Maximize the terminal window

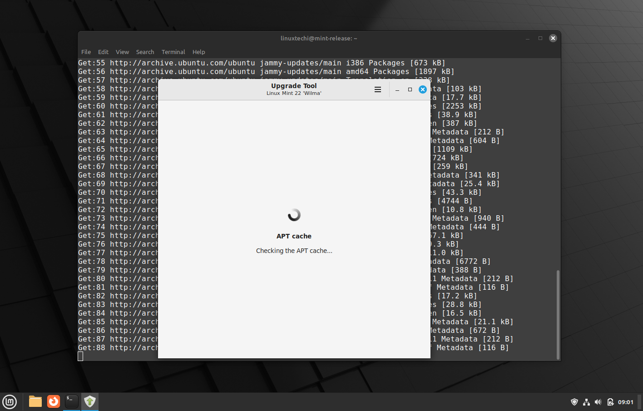540,38
